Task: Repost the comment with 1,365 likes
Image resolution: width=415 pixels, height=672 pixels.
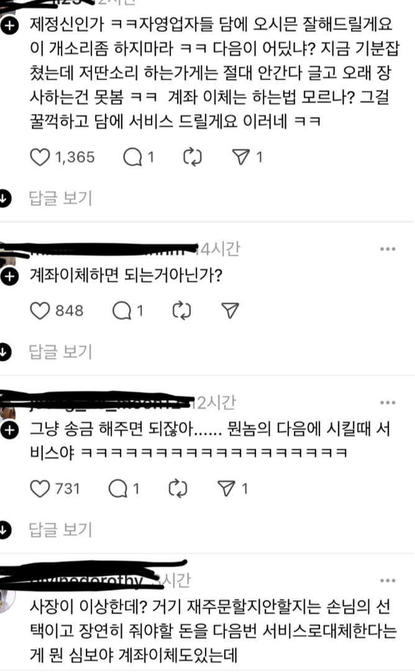Action: click(x=193, y=157)
